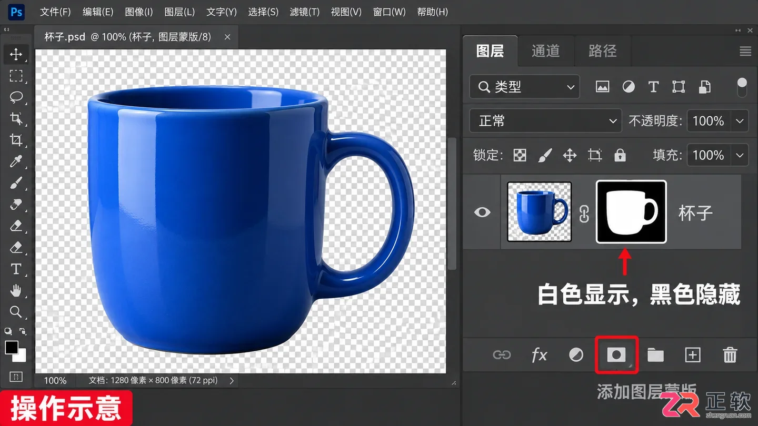The width and height of the screenshot is (758, 426).
Task: Open the Layers panel options menu
Action: 745,51
